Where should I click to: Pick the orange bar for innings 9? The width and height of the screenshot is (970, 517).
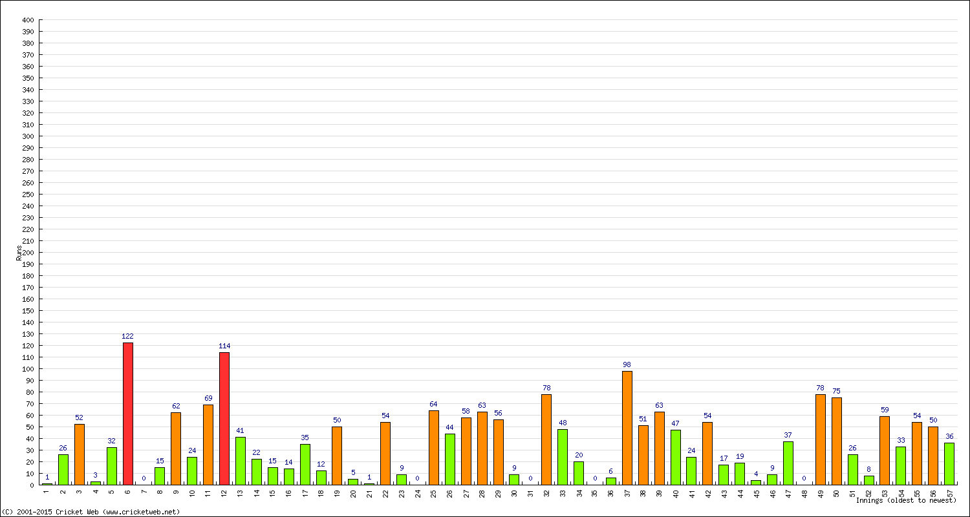pos(176,448)
